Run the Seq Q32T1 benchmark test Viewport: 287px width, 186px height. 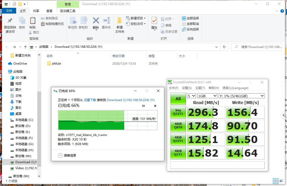(178, 112)
